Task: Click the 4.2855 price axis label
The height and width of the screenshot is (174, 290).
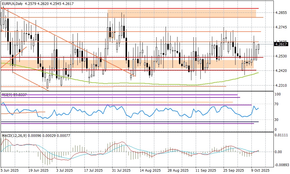Action: pos(281,13)
